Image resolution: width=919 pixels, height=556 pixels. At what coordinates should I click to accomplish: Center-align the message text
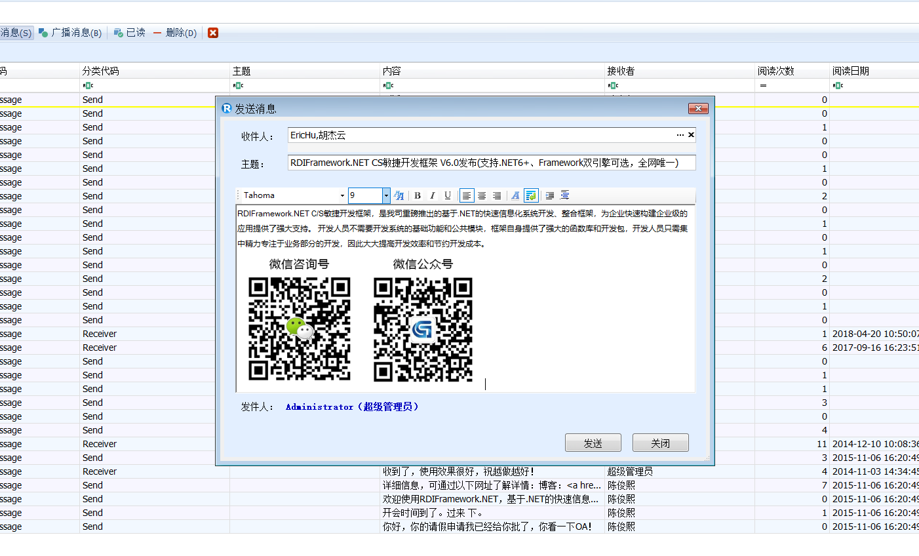tap(482, 195)
